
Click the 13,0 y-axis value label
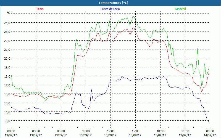(7, 121)
